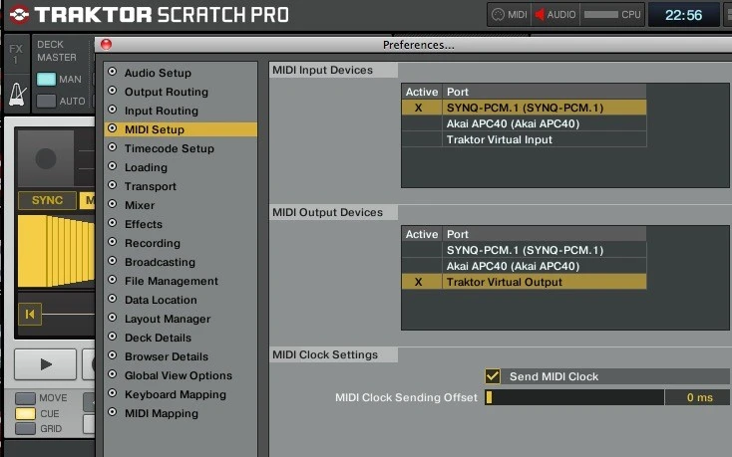The height and width of the screenshot is (457, 732).
Task: Click the MIDI indicator in the header
Action: point(509,15)
